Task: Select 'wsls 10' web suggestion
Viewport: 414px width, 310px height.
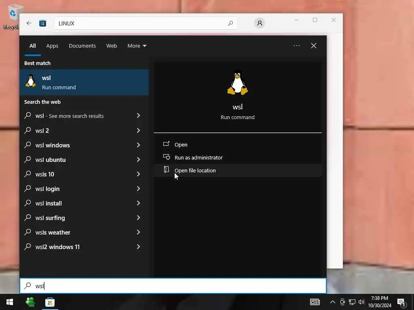Action: 84,174
